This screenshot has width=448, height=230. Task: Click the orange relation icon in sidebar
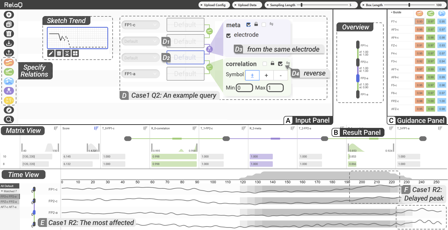(9, 62)
